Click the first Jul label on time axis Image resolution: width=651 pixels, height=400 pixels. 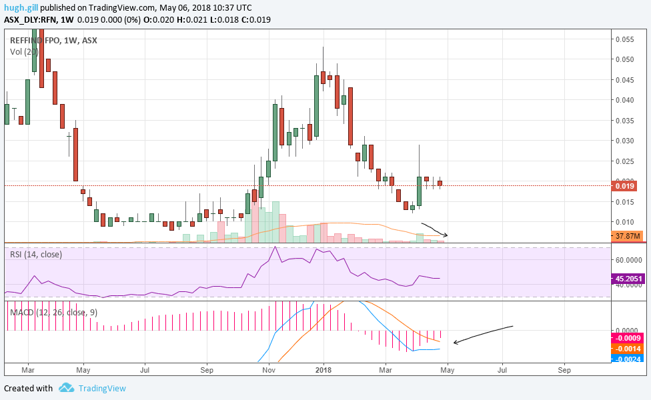point(145,370)
